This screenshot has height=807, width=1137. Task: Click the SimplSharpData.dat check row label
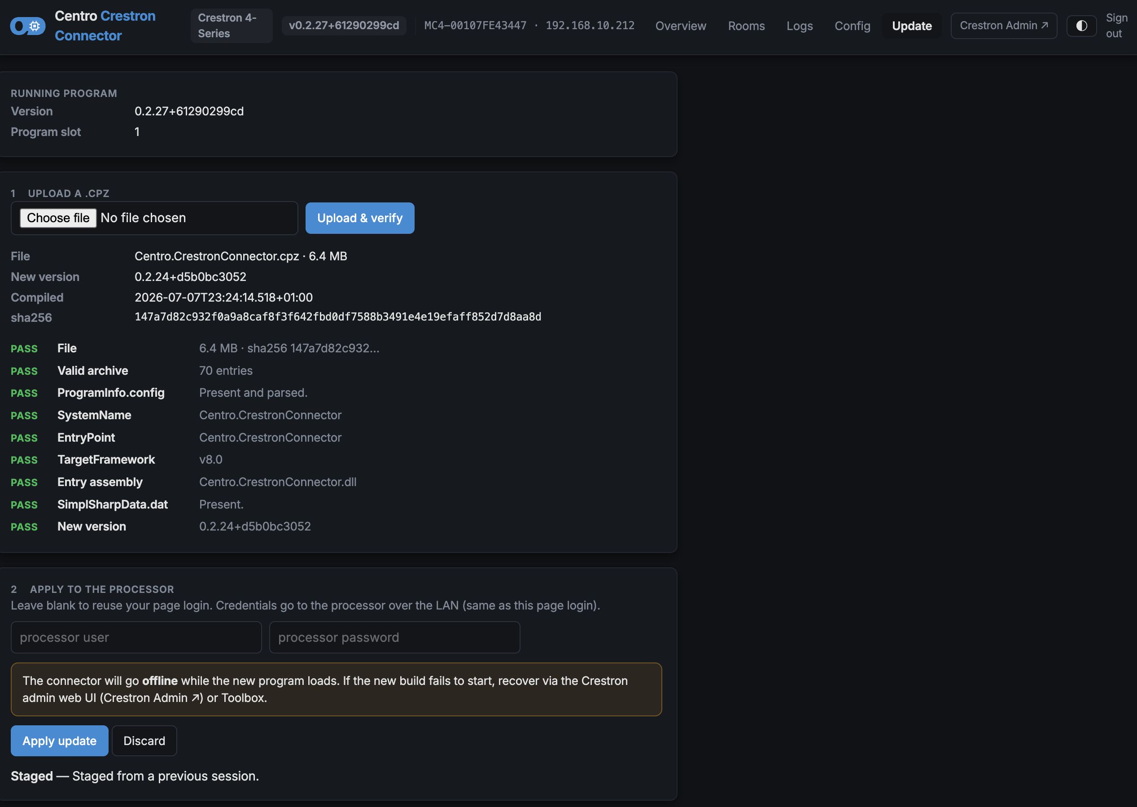[112, 504]
